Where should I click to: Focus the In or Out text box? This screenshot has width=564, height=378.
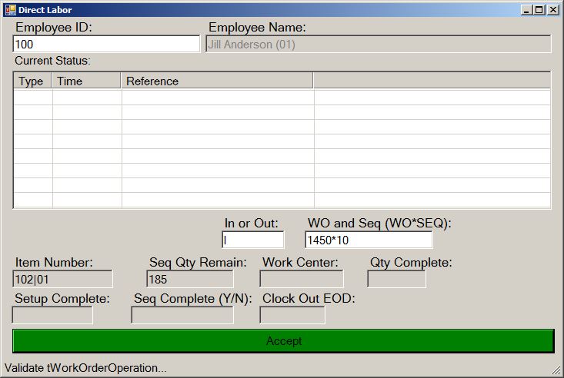[x=252, y=240]
